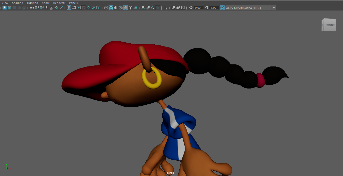Click the Gamma half-circle icon
Screen dimensions: 343x176
click(x=207, y=8)
